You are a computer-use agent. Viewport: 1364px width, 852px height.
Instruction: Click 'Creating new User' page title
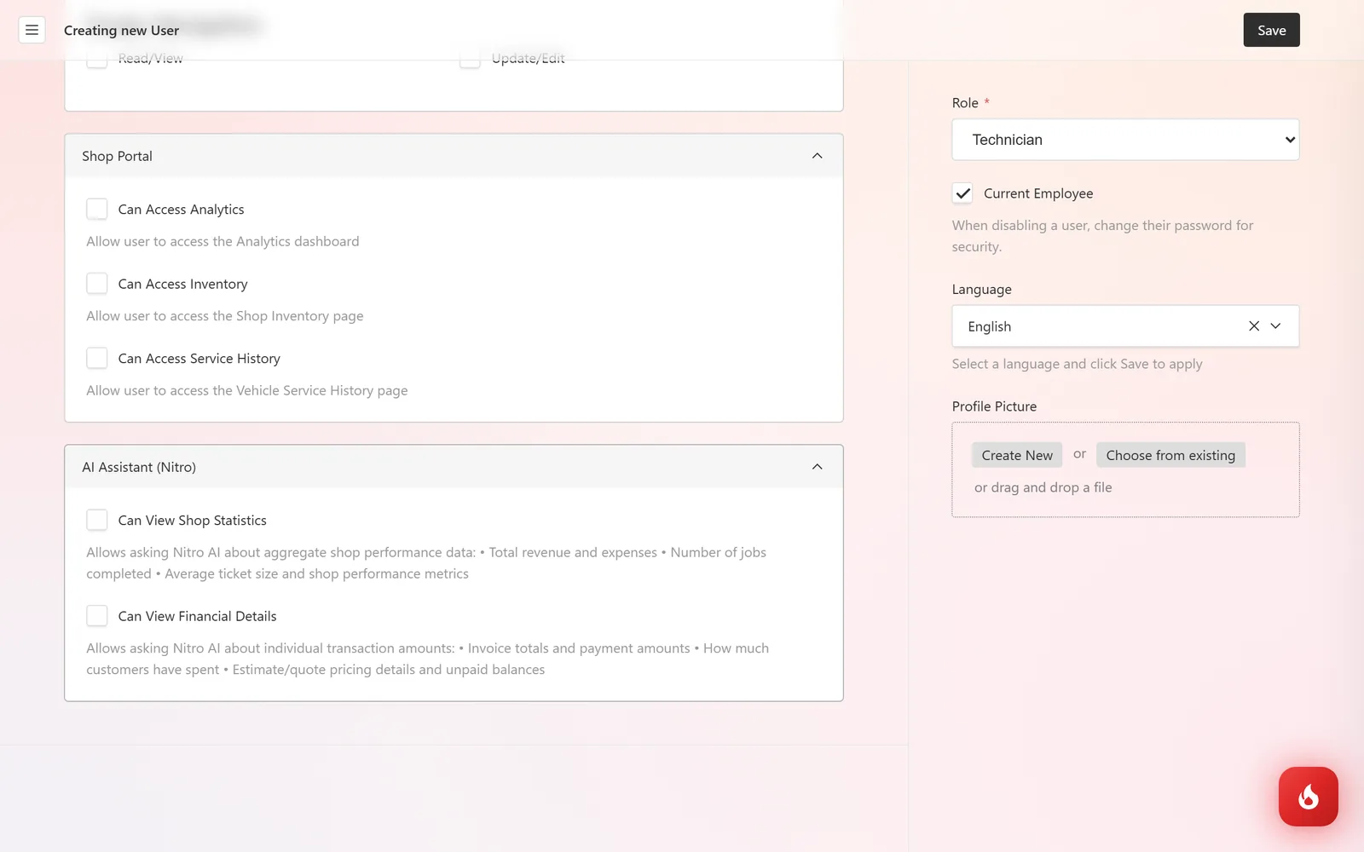pos(121,30)
